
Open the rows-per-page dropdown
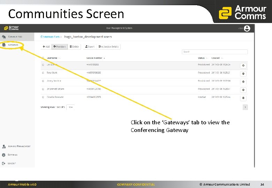click(70, 107)
